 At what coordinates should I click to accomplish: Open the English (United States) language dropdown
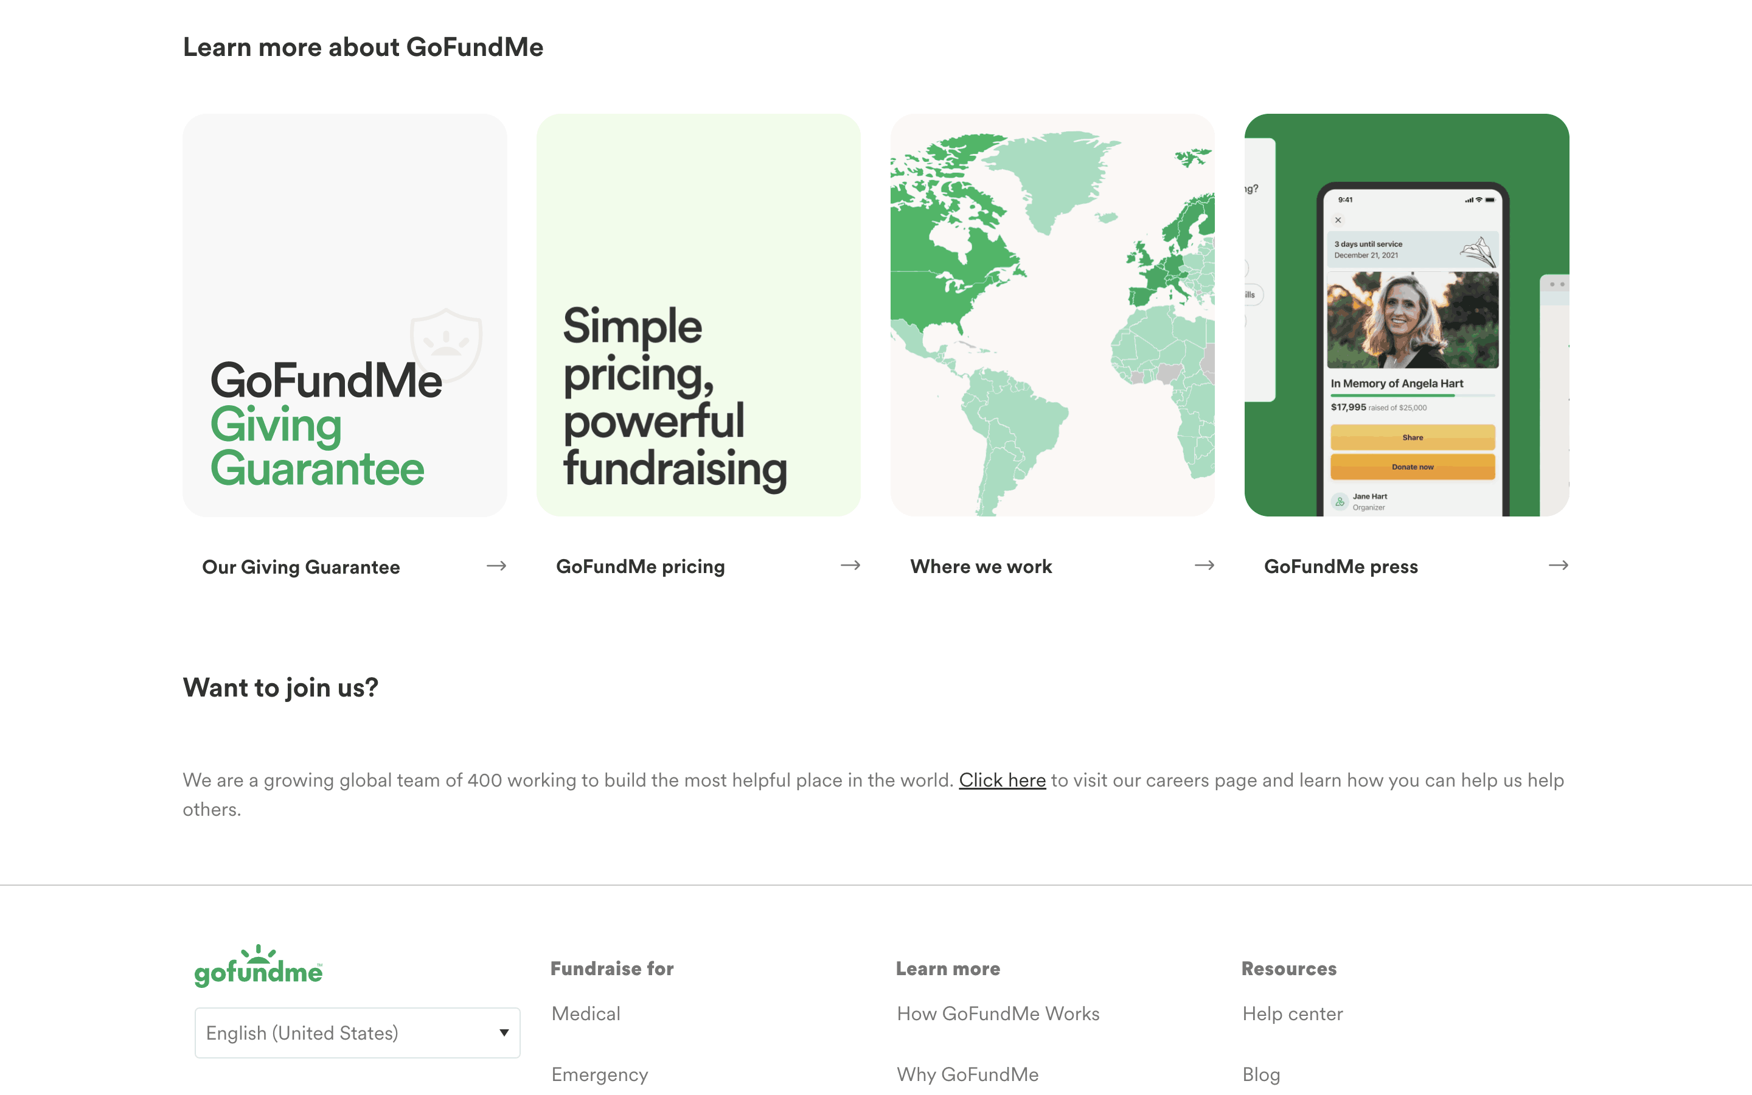[x=357, y=1033]
